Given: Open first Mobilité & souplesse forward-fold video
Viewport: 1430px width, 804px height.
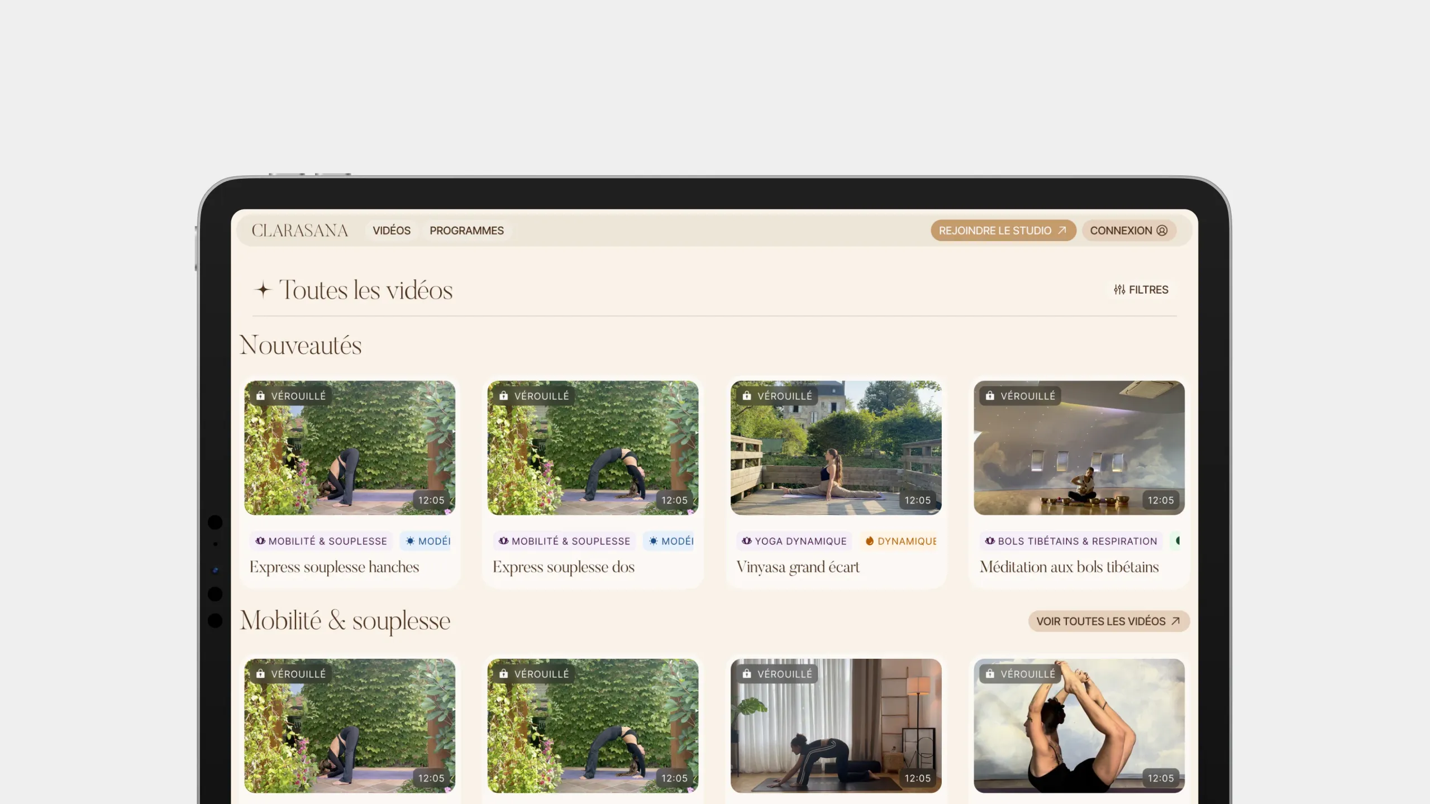Looking at the screenshot, I should pyautogui.click(x=350, y=726).
